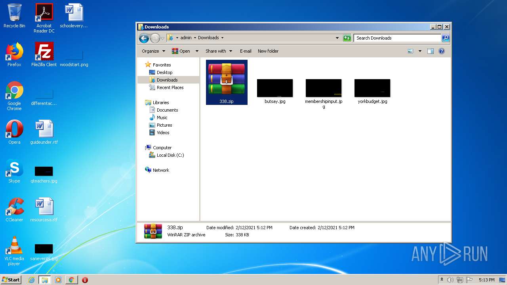Viewport: 507px width, 285px height.
Task: Open Firefox desktop shortcut
Action: point(14,55)
